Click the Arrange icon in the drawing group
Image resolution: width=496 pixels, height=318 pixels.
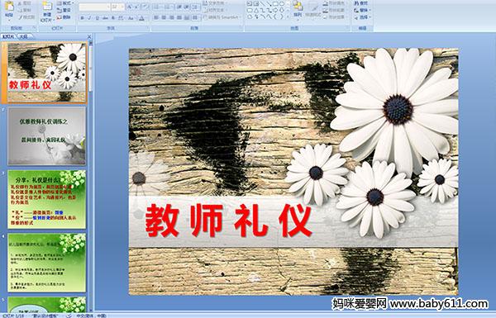click(x=298, y=8)
